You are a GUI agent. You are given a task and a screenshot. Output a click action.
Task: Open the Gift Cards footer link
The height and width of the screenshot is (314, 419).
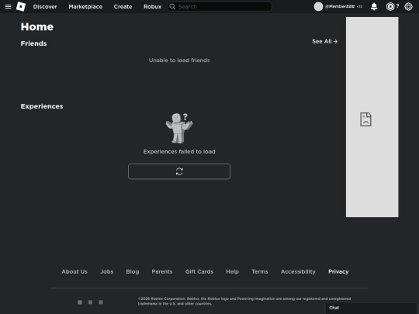tap(199, 271)
